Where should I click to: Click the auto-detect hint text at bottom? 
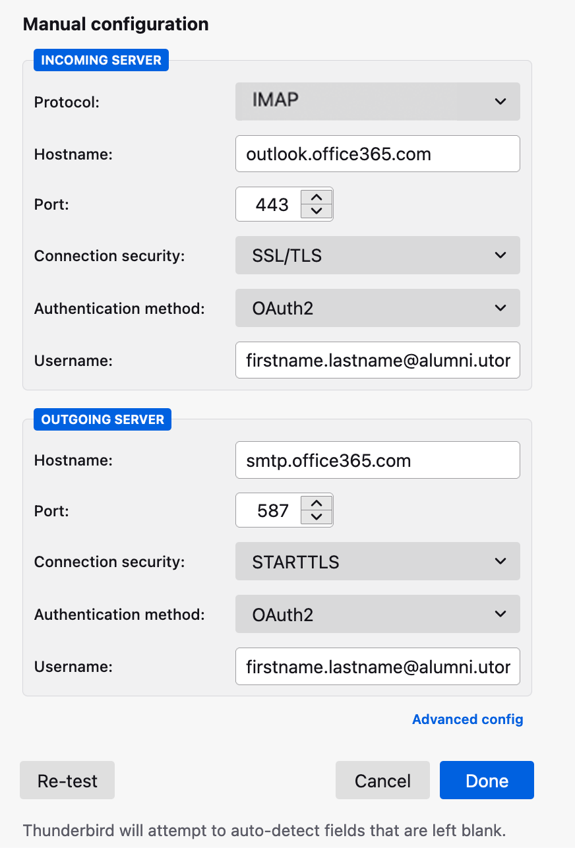[x=264, y=830]
